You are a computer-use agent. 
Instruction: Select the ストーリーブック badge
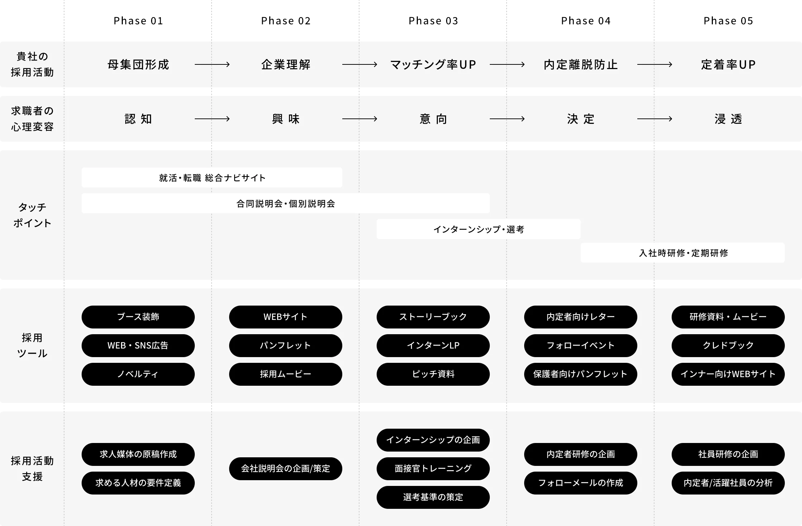coord(433,317)
